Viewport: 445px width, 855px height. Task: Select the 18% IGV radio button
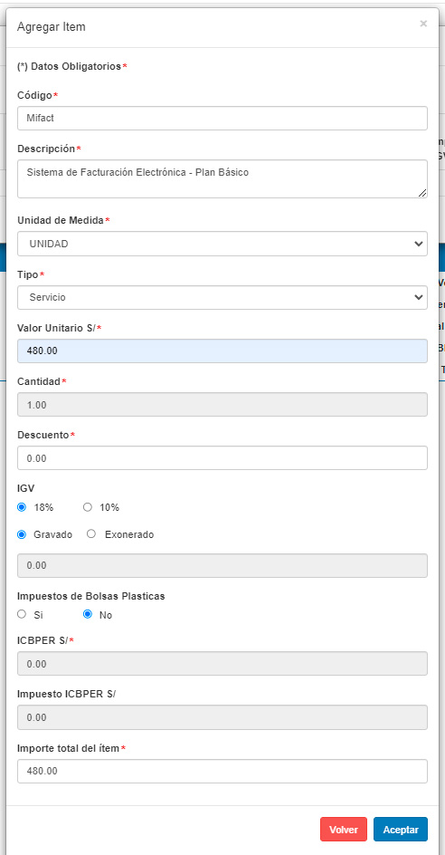click(22, 507)
